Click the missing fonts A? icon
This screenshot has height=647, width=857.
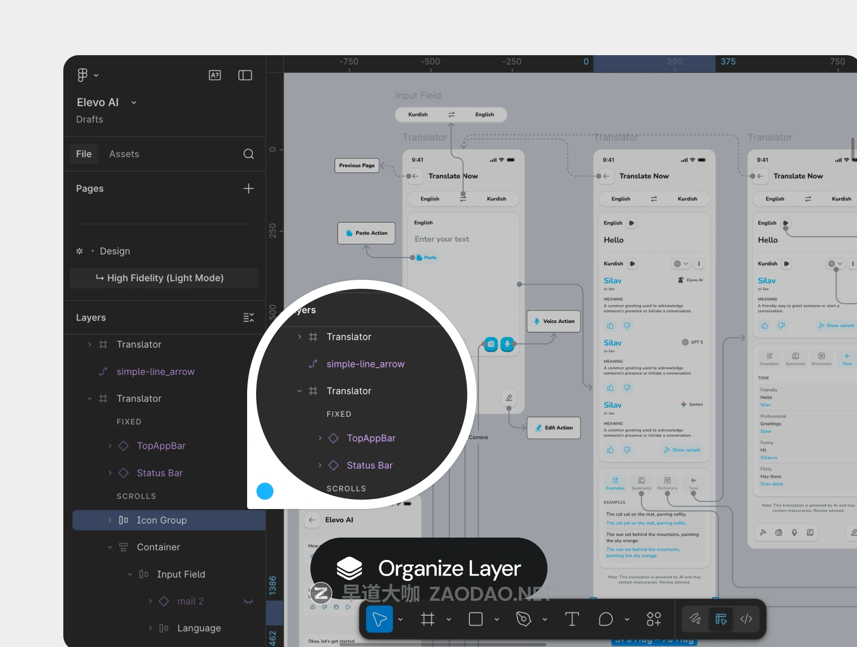pos(215,75)
